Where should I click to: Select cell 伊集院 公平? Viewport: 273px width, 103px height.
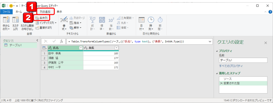pos(65,63)
